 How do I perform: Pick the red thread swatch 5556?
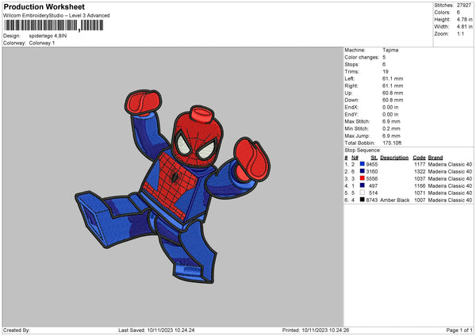tap(362, 178)
